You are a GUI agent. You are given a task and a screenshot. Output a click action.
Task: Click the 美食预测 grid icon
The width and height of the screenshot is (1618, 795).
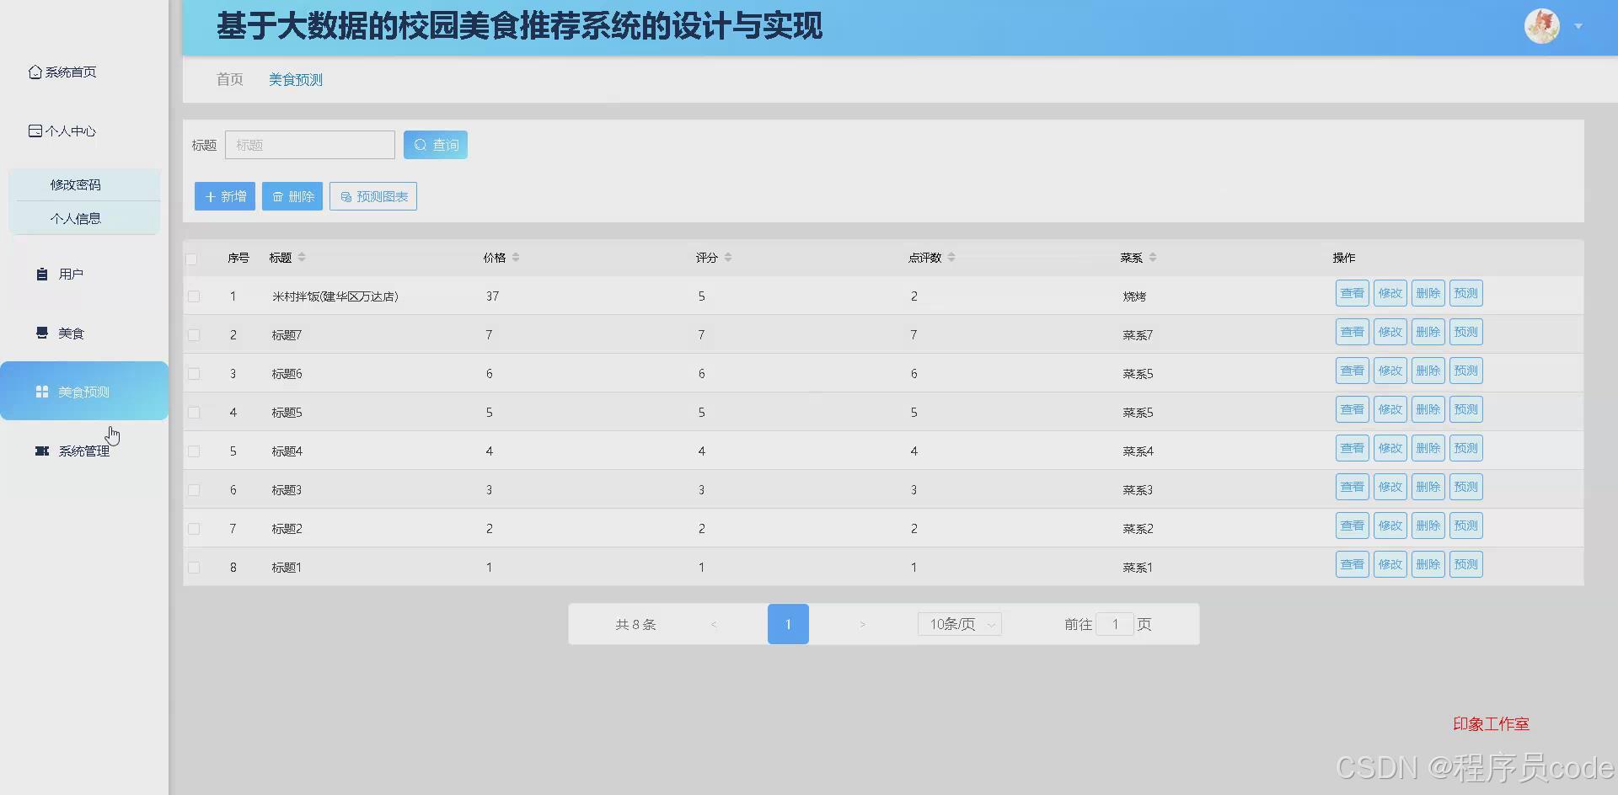coord(41,391)
